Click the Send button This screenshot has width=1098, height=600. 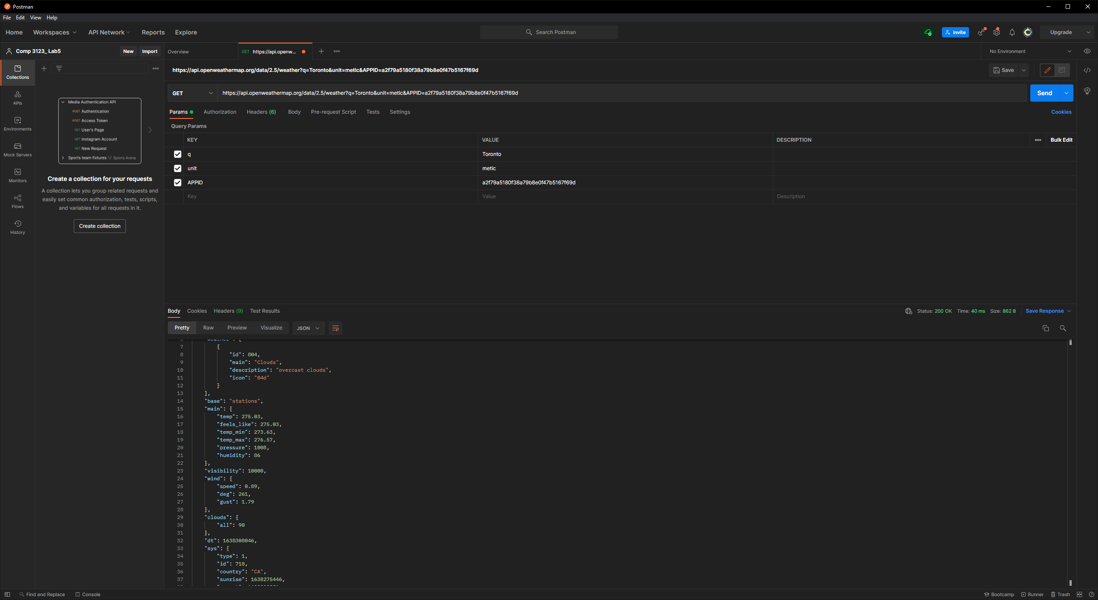pyautogui.click(x=1045, y=93)
